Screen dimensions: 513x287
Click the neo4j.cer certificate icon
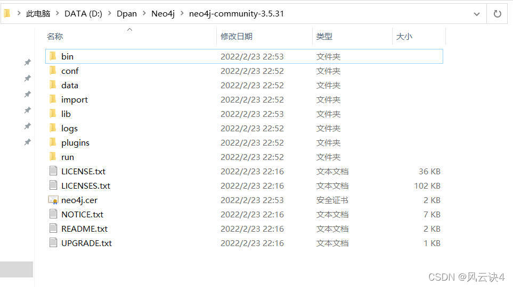(53, 200)
